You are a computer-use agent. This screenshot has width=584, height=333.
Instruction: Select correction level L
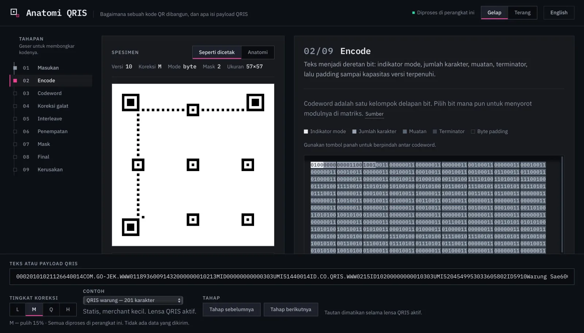tap(18, 310)
